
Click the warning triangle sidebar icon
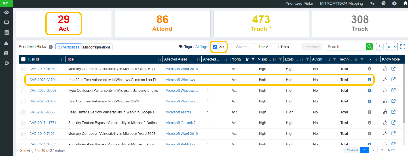[x=6, y=43]
